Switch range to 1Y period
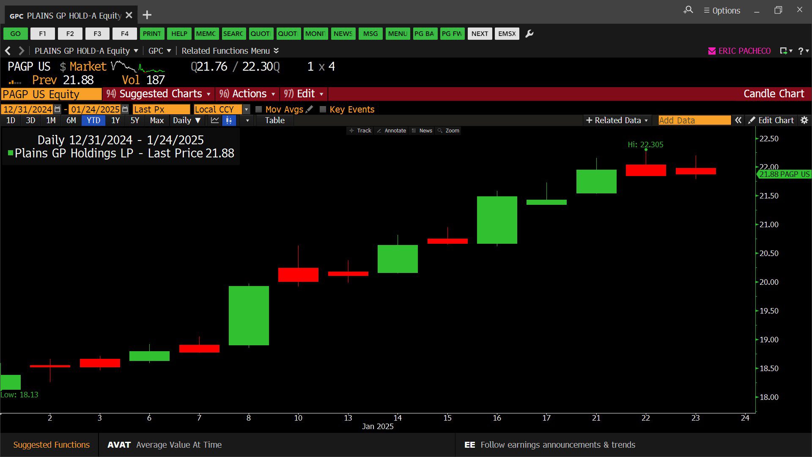The image size is (812, 457). [x=115, y=121]
